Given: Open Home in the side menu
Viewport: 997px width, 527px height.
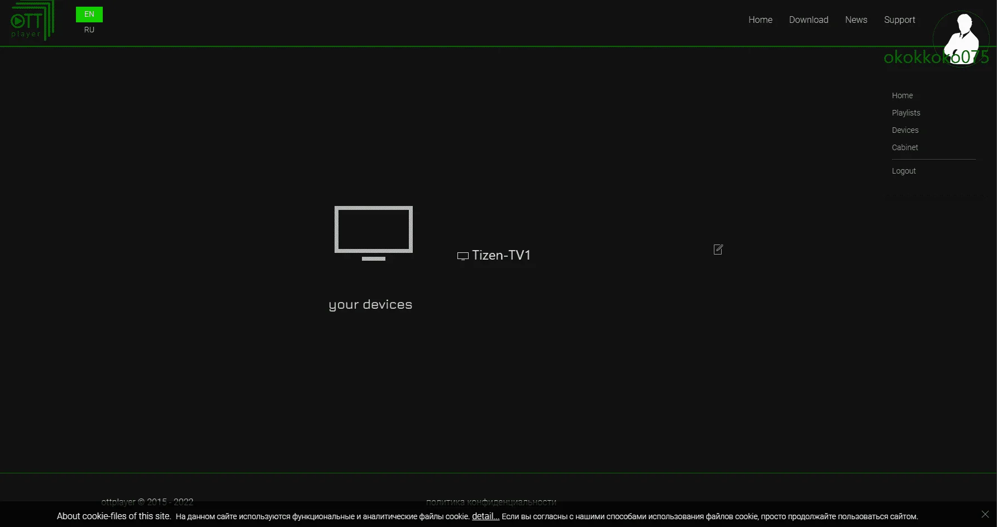Looking at the screenshot, I should coord(902,95).
